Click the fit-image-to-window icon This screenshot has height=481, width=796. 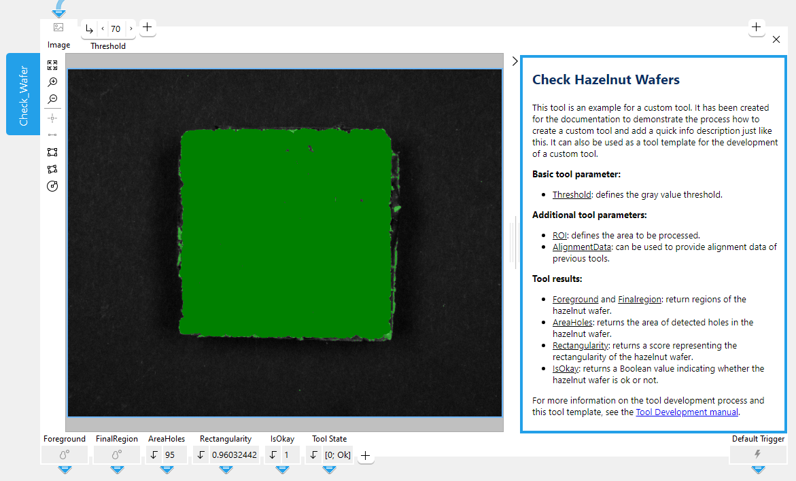pyautogui.click(x=52, y=65)
